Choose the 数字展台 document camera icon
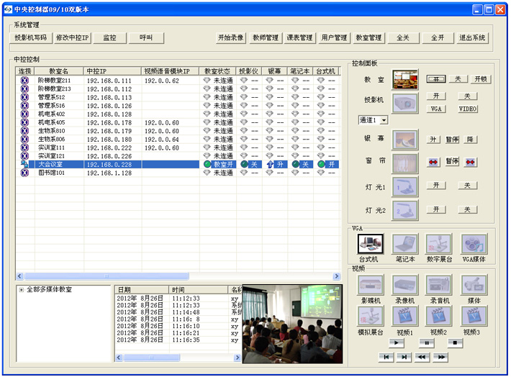511x377 pixels. tap(438, 244)
